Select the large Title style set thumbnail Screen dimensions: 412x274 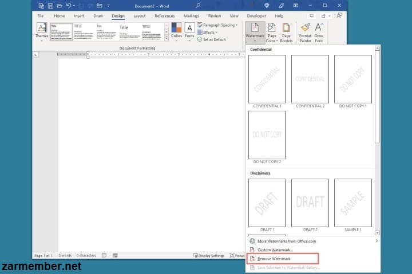point(129,32)
